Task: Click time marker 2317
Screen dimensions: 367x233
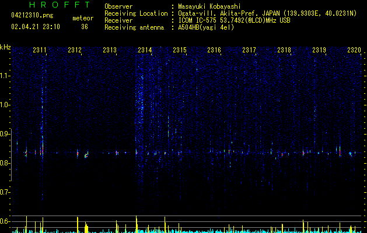Action: click(249, 50)
